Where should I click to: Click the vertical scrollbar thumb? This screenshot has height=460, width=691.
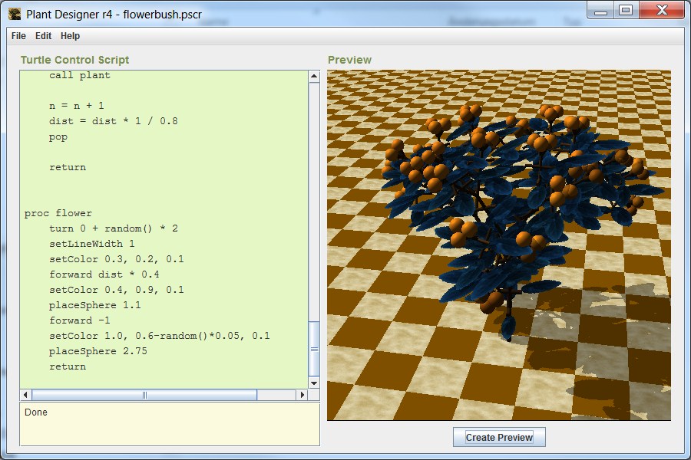tap(314, 349)
